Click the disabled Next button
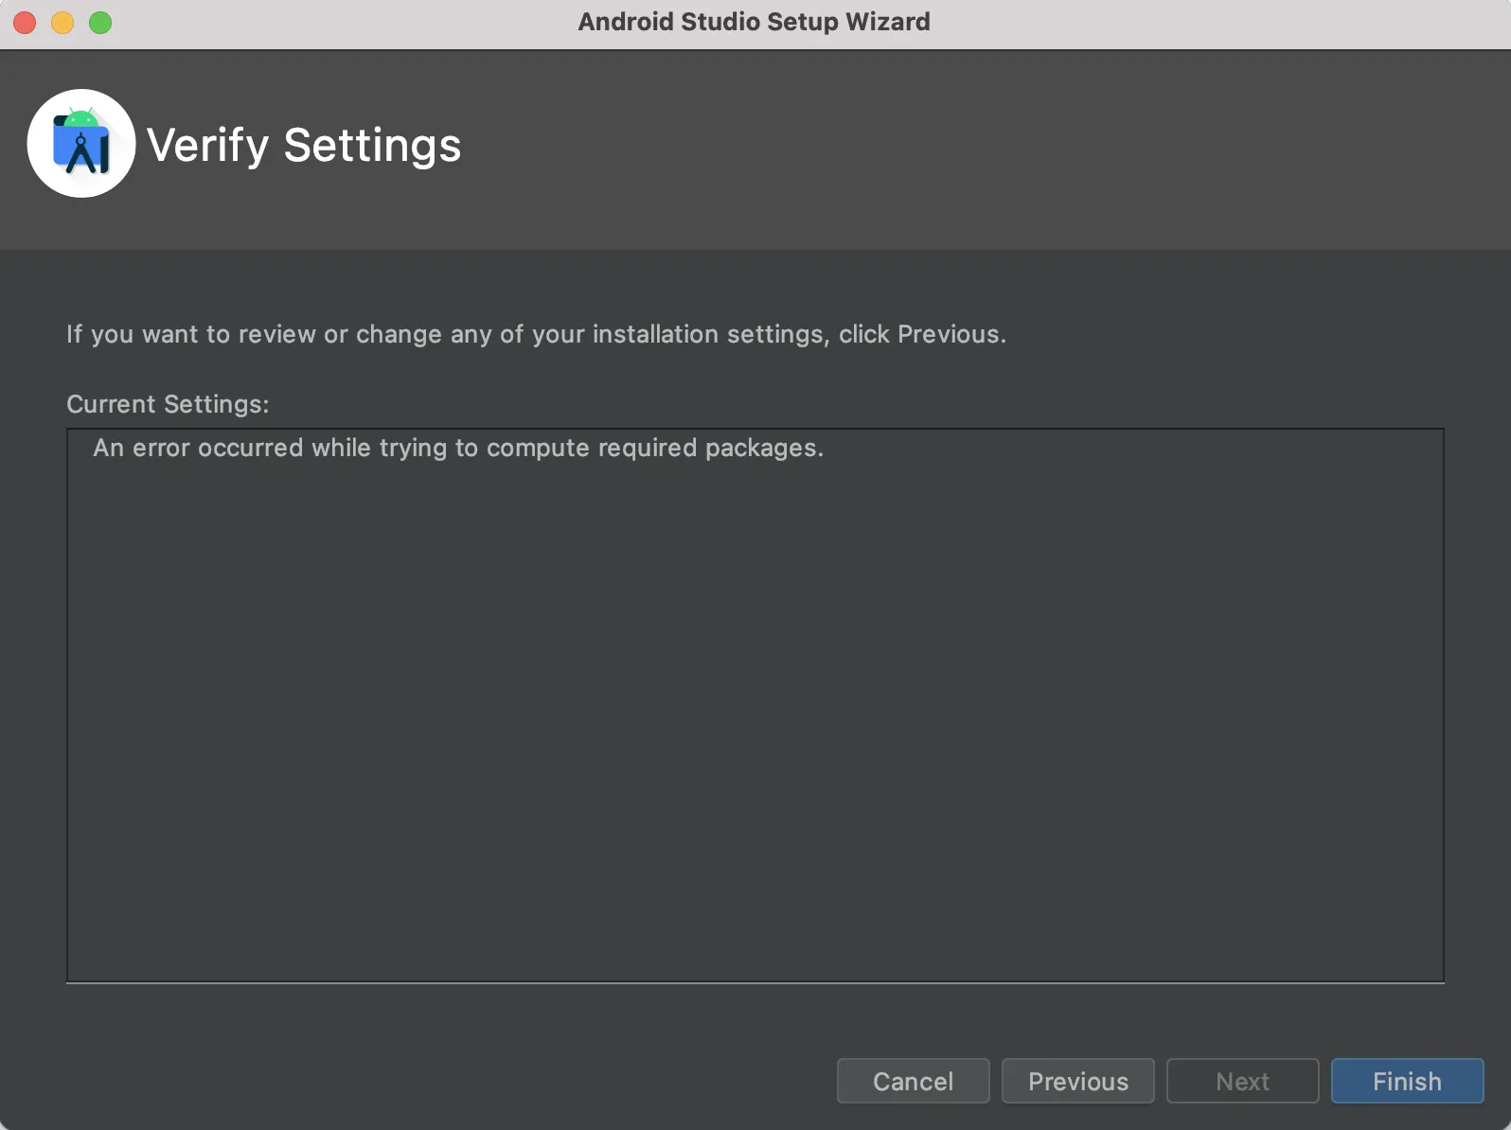The height and width of the screenshot is (1130, 1511). point(1242,1081)
